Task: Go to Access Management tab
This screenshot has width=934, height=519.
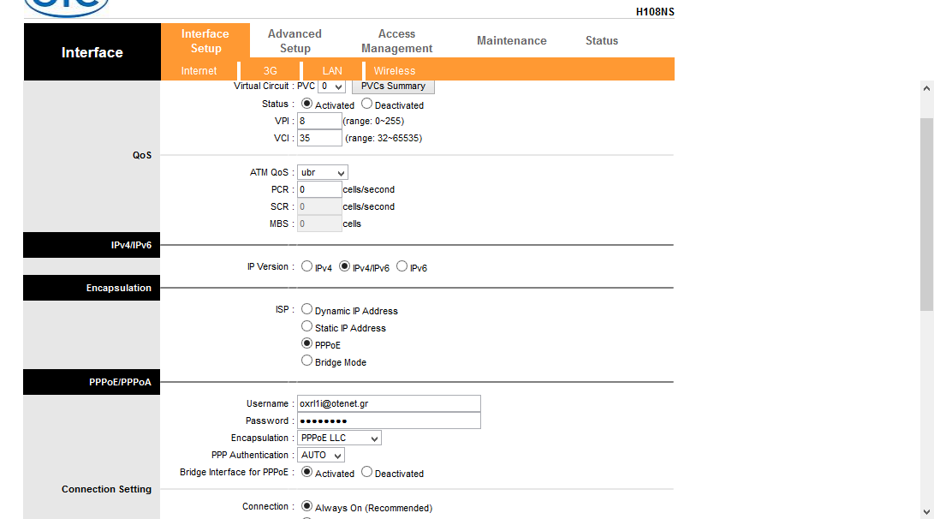Action: 396,40
